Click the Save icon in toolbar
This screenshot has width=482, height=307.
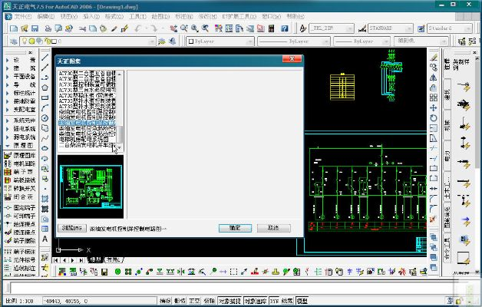pos(36,28)
